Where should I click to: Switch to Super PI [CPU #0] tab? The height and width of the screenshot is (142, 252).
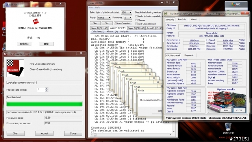coord(99,28)
